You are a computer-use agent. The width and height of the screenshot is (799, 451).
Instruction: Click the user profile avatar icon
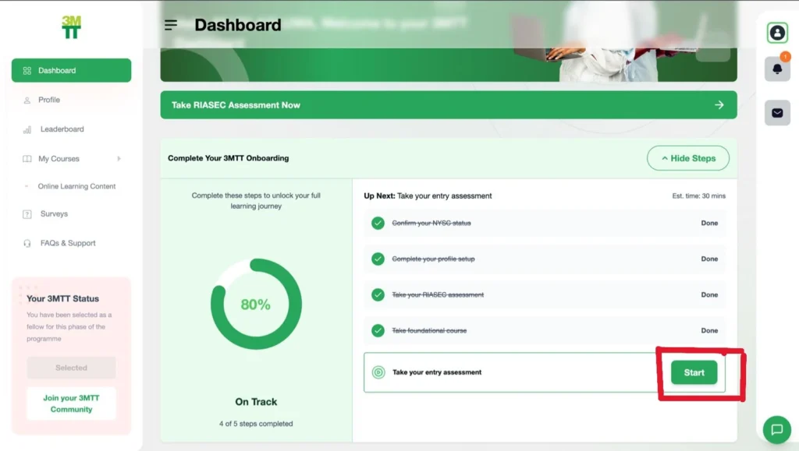pyautogui.click(x=776, y=33)
